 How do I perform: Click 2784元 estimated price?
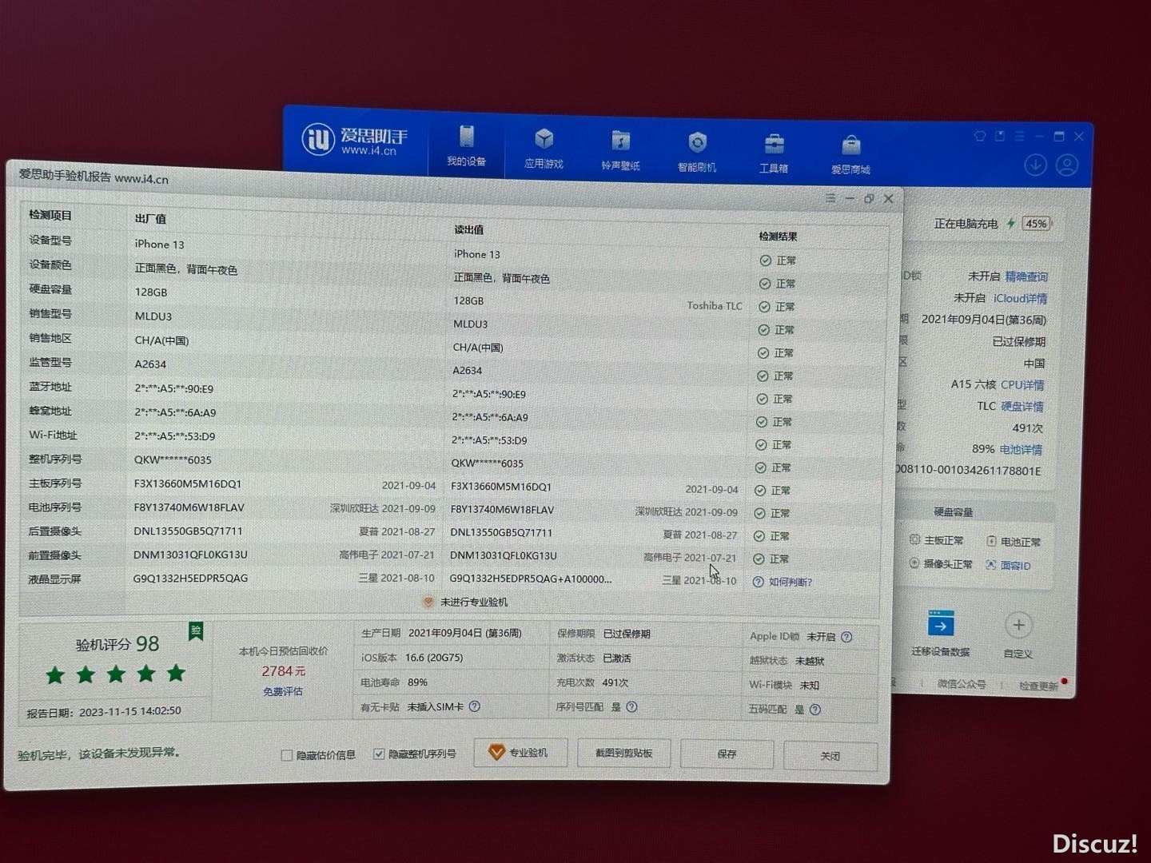tap(283, 671)
